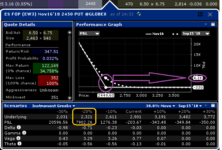Click the Current scenario column header
This screenshot has height=150, width=222.
point(134,111)
